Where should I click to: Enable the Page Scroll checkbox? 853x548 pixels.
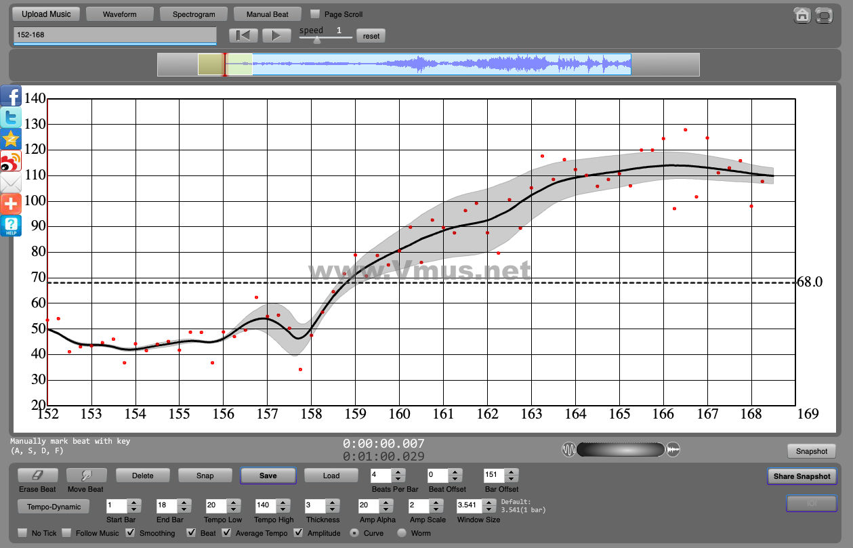pyautogui.click(x=315, y=14)
